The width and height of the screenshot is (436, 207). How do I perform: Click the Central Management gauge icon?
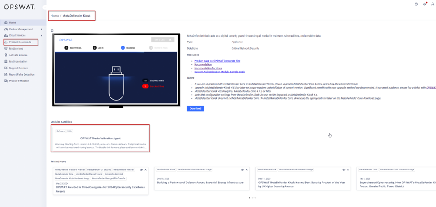click(x=6, y=29)
